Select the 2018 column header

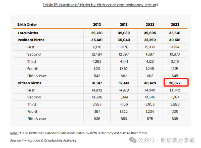pyautogui.click(x=124, y=25)
